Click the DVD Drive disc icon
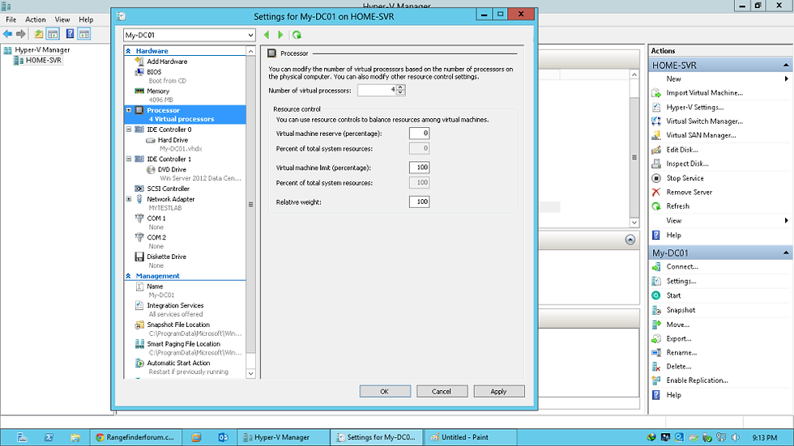The height and width of the screenshot is (446, 794). [151, 169]
